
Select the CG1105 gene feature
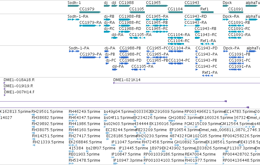coord(137,12)
